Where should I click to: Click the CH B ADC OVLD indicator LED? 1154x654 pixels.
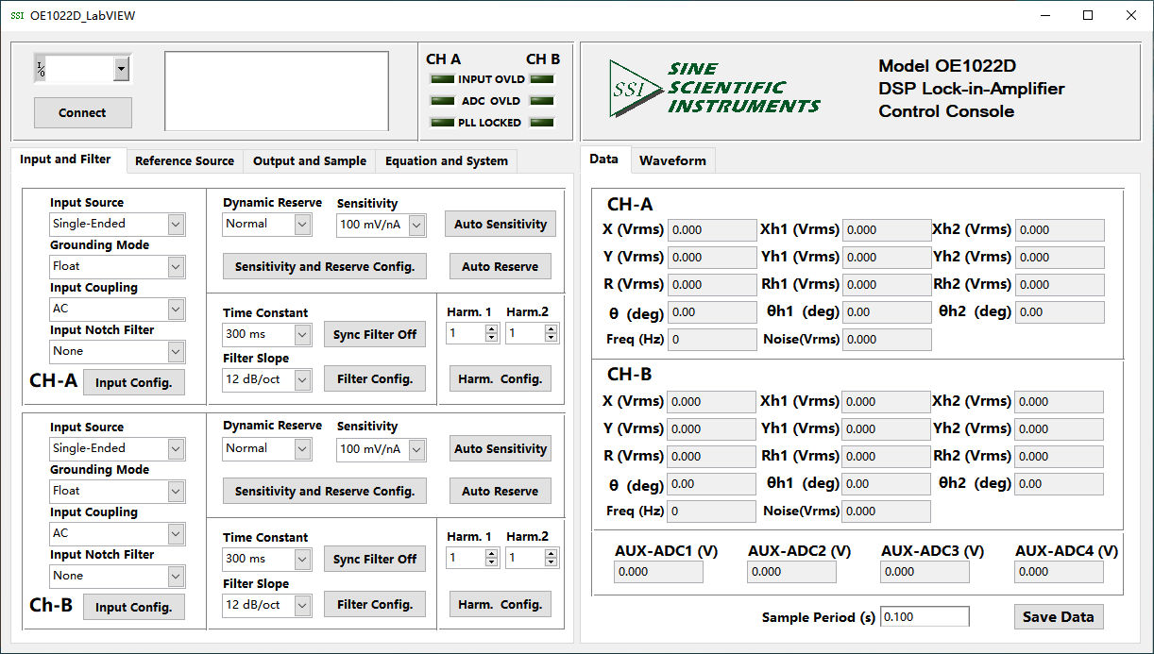tap(542, 101)
